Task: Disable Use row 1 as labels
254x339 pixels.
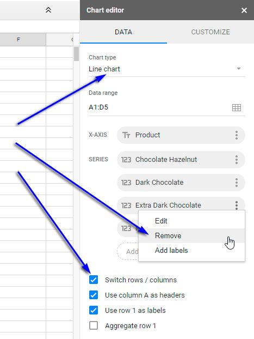Action: 94,310
